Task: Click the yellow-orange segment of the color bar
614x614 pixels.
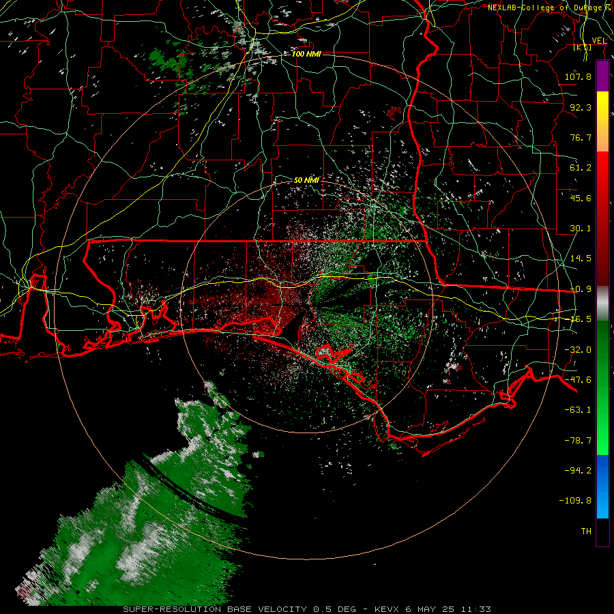Action: pos(602,121)
